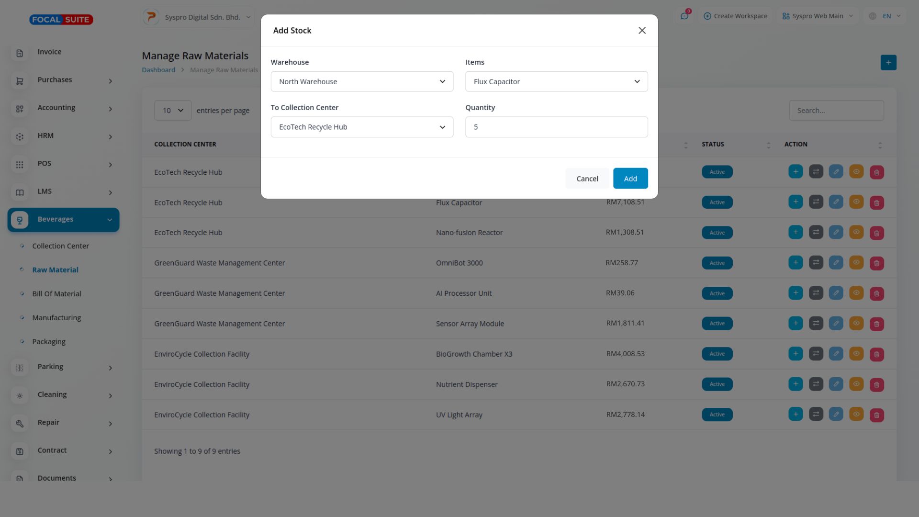Screen dimensions: 919x517
Task: Click transfer arrows icon for Nano-fusion Reactor row
Action: [x=816, y=233]
